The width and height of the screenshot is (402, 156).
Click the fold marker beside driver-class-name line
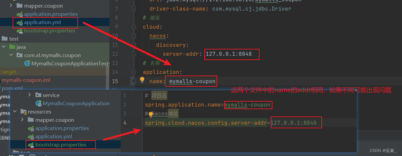(134, 8)
